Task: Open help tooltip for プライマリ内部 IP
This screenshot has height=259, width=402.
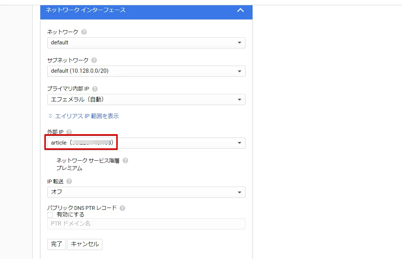Action: tap(95, 89)
